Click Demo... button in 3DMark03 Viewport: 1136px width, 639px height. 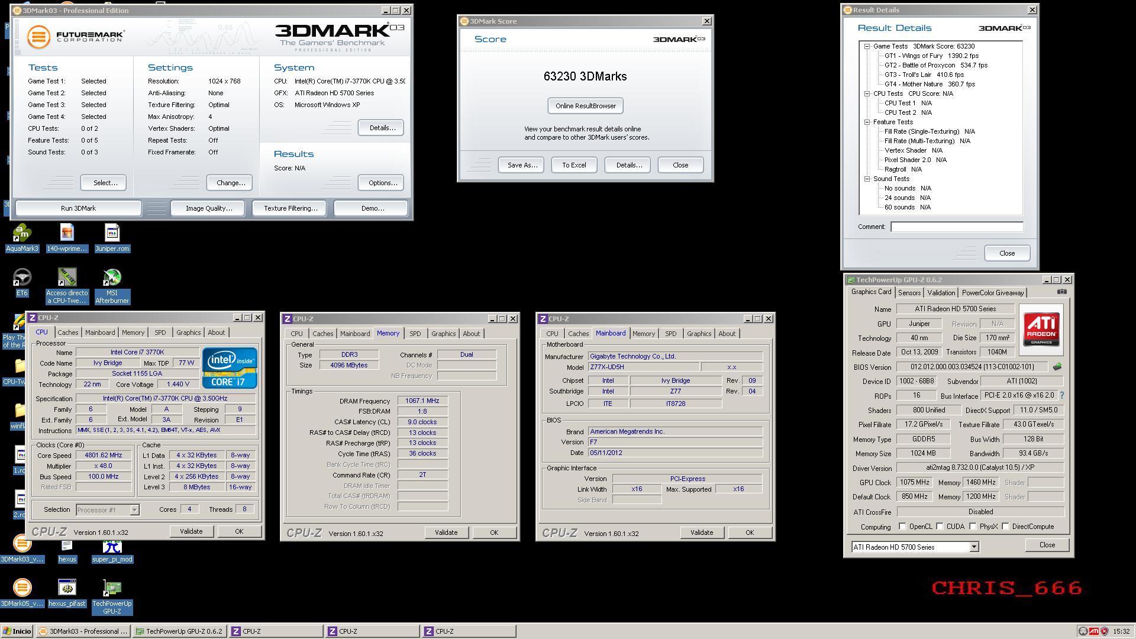(x=372, y=208)
